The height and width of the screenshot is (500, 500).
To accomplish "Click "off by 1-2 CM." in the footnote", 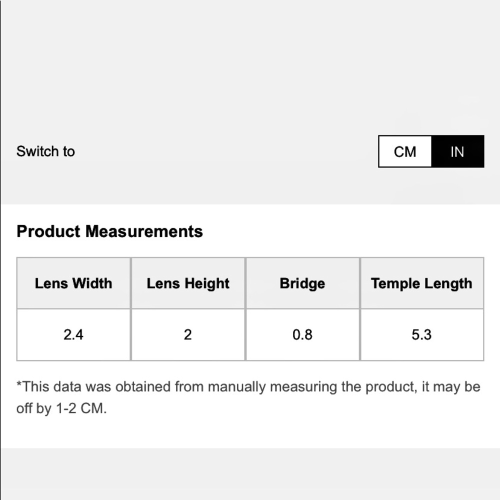I will 61,408.
